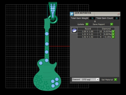The height and width of the screenshot is (95, 126).
Task: Click the 0.12tw weight cell
Action: [108, 37]
